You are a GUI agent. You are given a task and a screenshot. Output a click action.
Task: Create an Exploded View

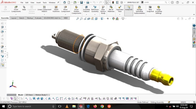click(x=120, y=9)
